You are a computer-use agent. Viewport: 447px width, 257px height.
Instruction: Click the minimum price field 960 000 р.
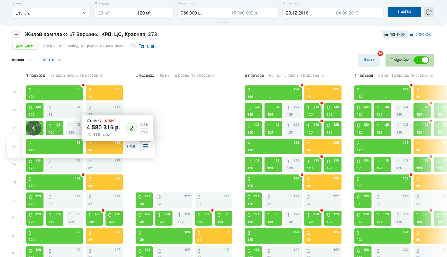[x=203, y=13]
